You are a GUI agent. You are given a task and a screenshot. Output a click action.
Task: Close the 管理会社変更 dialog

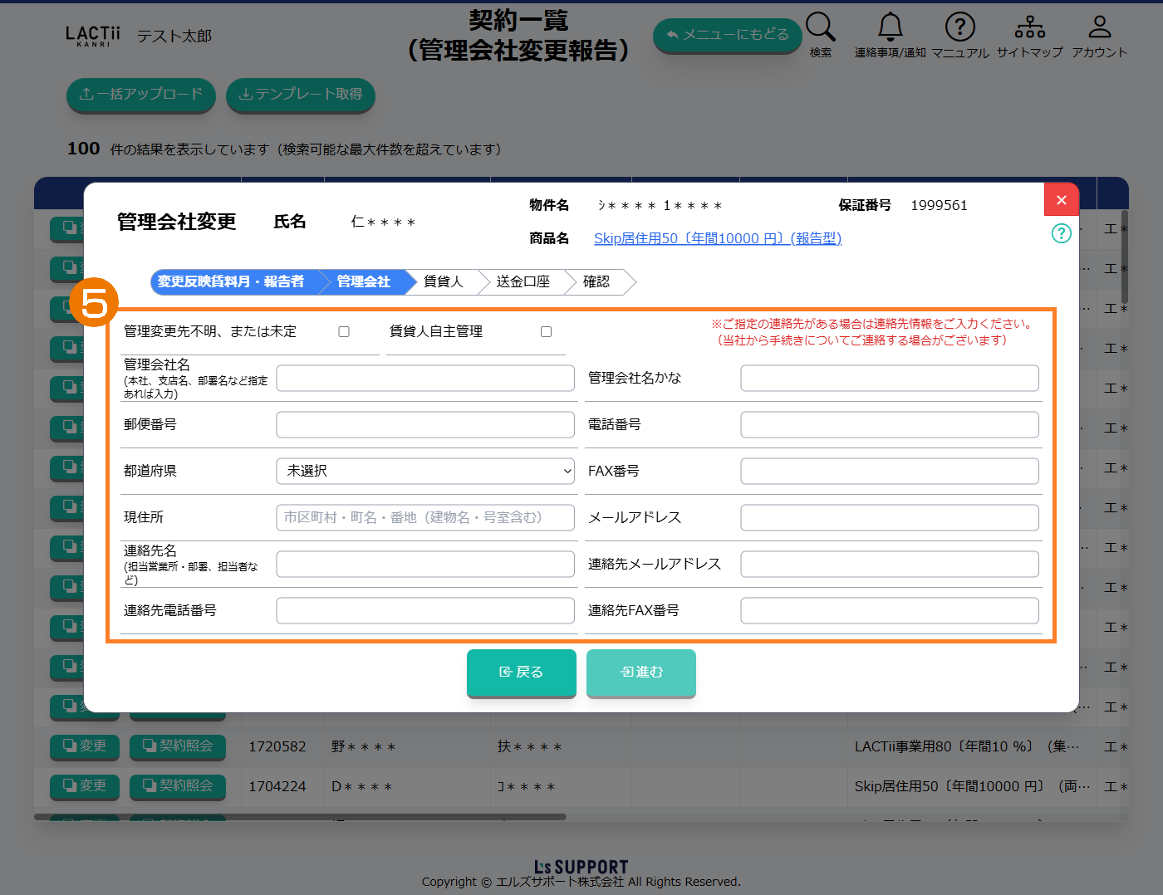click(1061, 200)
